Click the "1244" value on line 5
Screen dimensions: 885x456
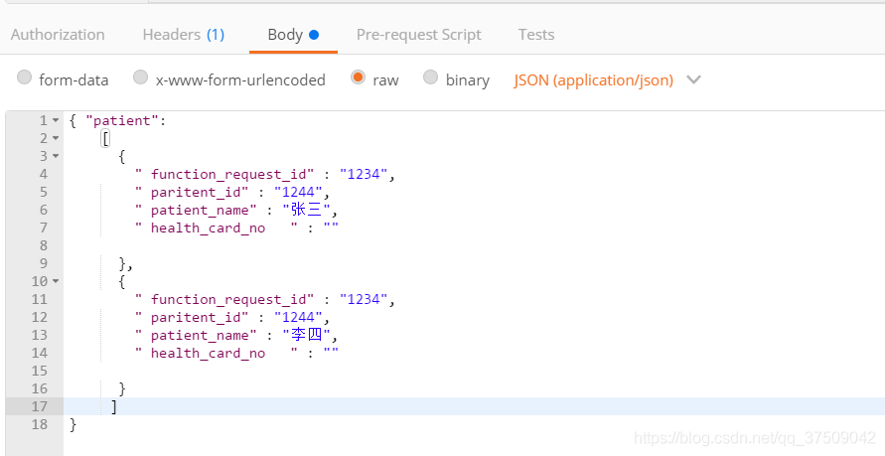[x=298, y=192]
